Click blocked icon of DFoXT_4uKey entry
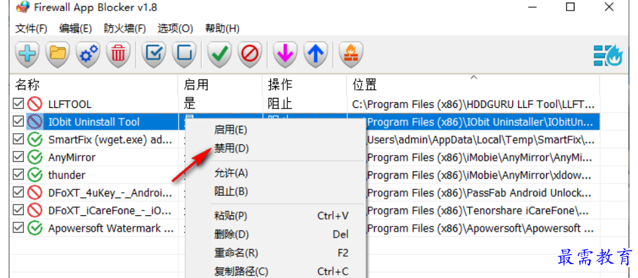The image size is (638, 278). click(x=35, y=193)
